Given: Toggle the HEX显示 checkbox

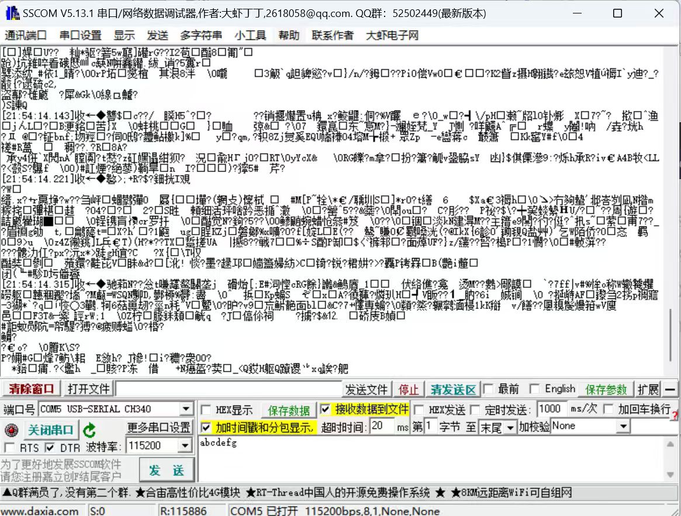Looking at the screenshot, I should 206,410.
